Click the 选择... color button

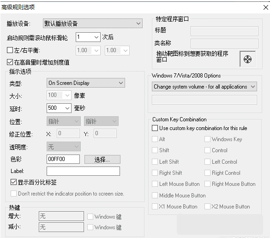102,159
